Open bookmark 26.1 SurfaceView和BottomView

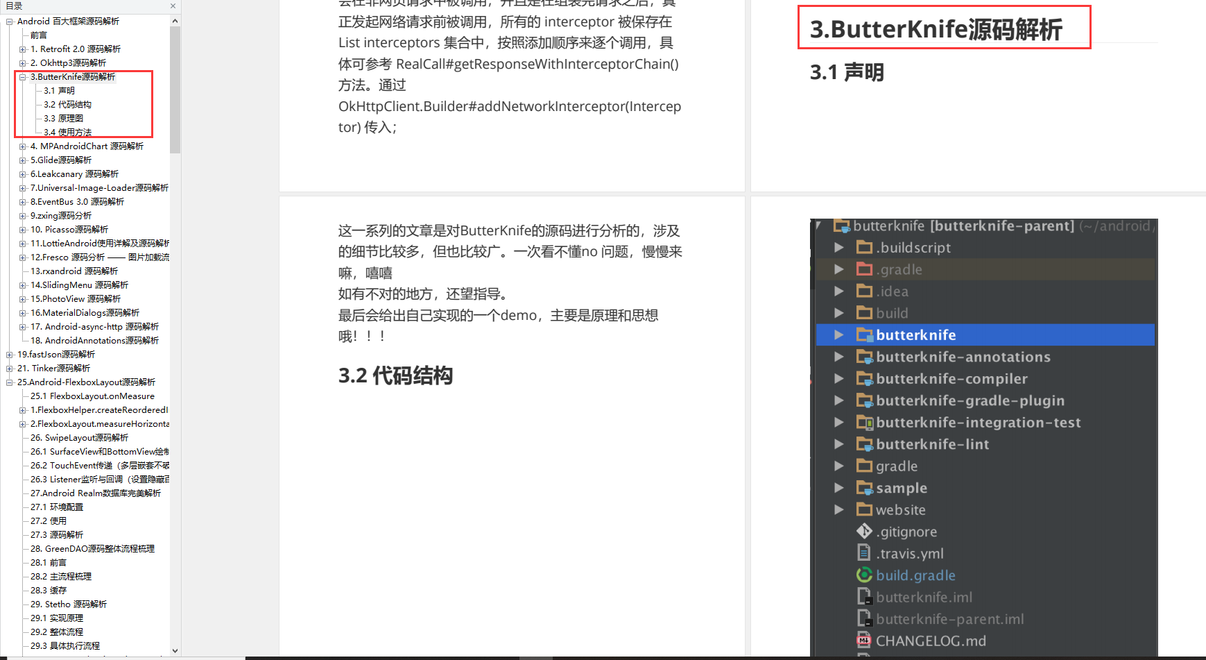pyautogui.click(x=99, y=452)
